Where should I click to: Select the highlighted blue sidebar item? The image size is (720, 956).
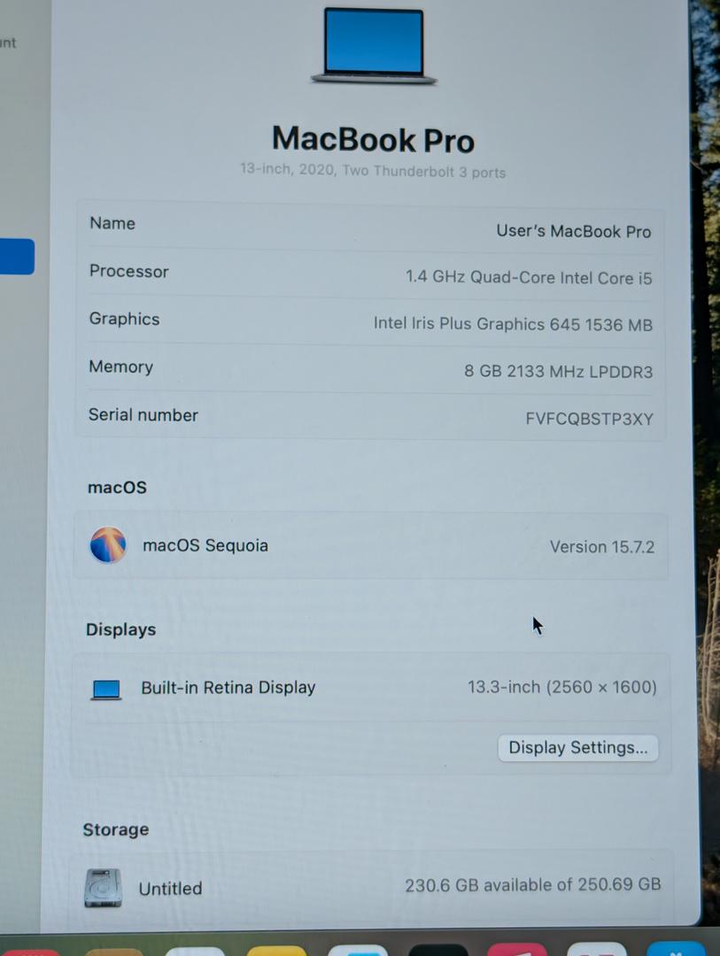click(x=17, y=256)
